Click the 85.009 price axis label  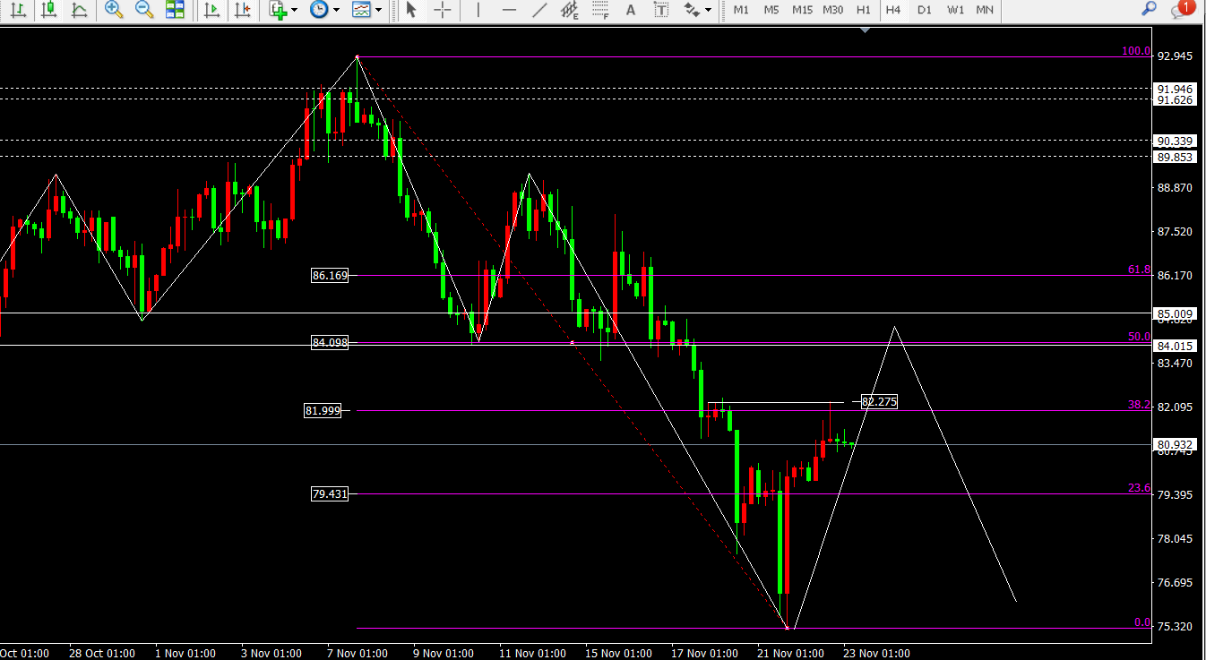(x=1175, y=314)
